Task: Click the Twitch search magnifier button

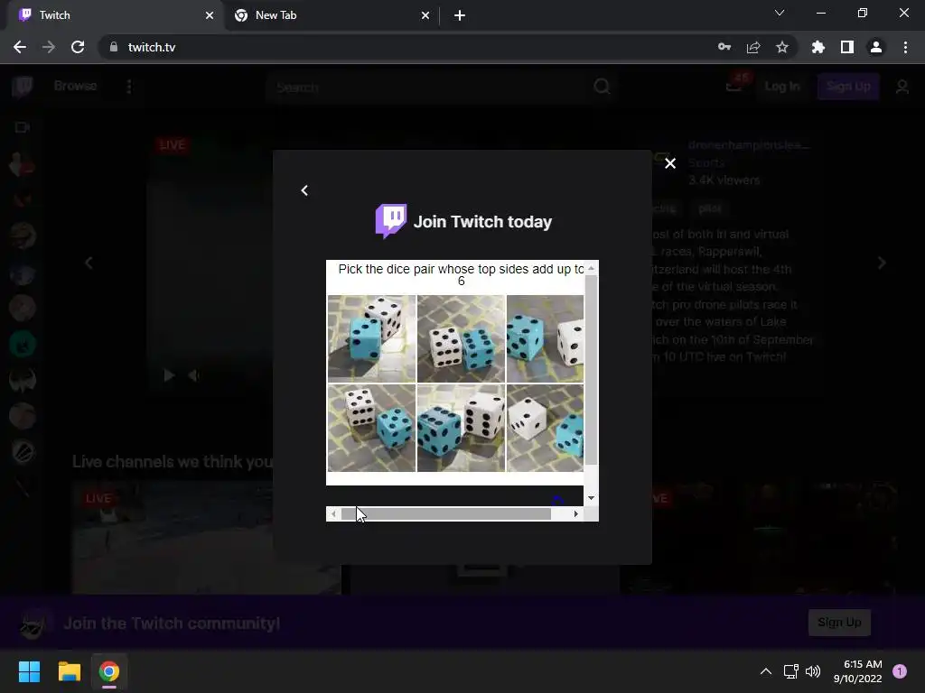Action: pyautogui.click(x=602, y=87)
